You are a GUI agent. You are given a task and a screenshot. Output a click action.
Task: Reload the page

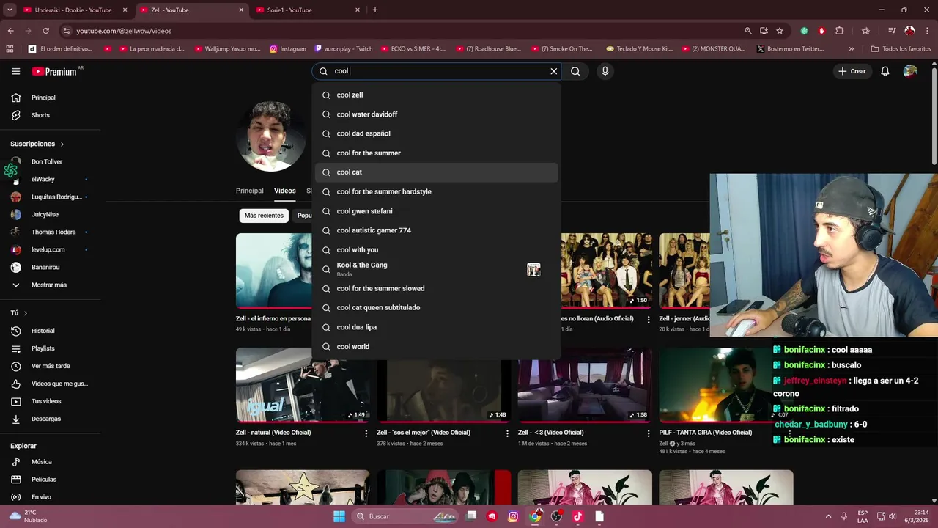(45, 31)
